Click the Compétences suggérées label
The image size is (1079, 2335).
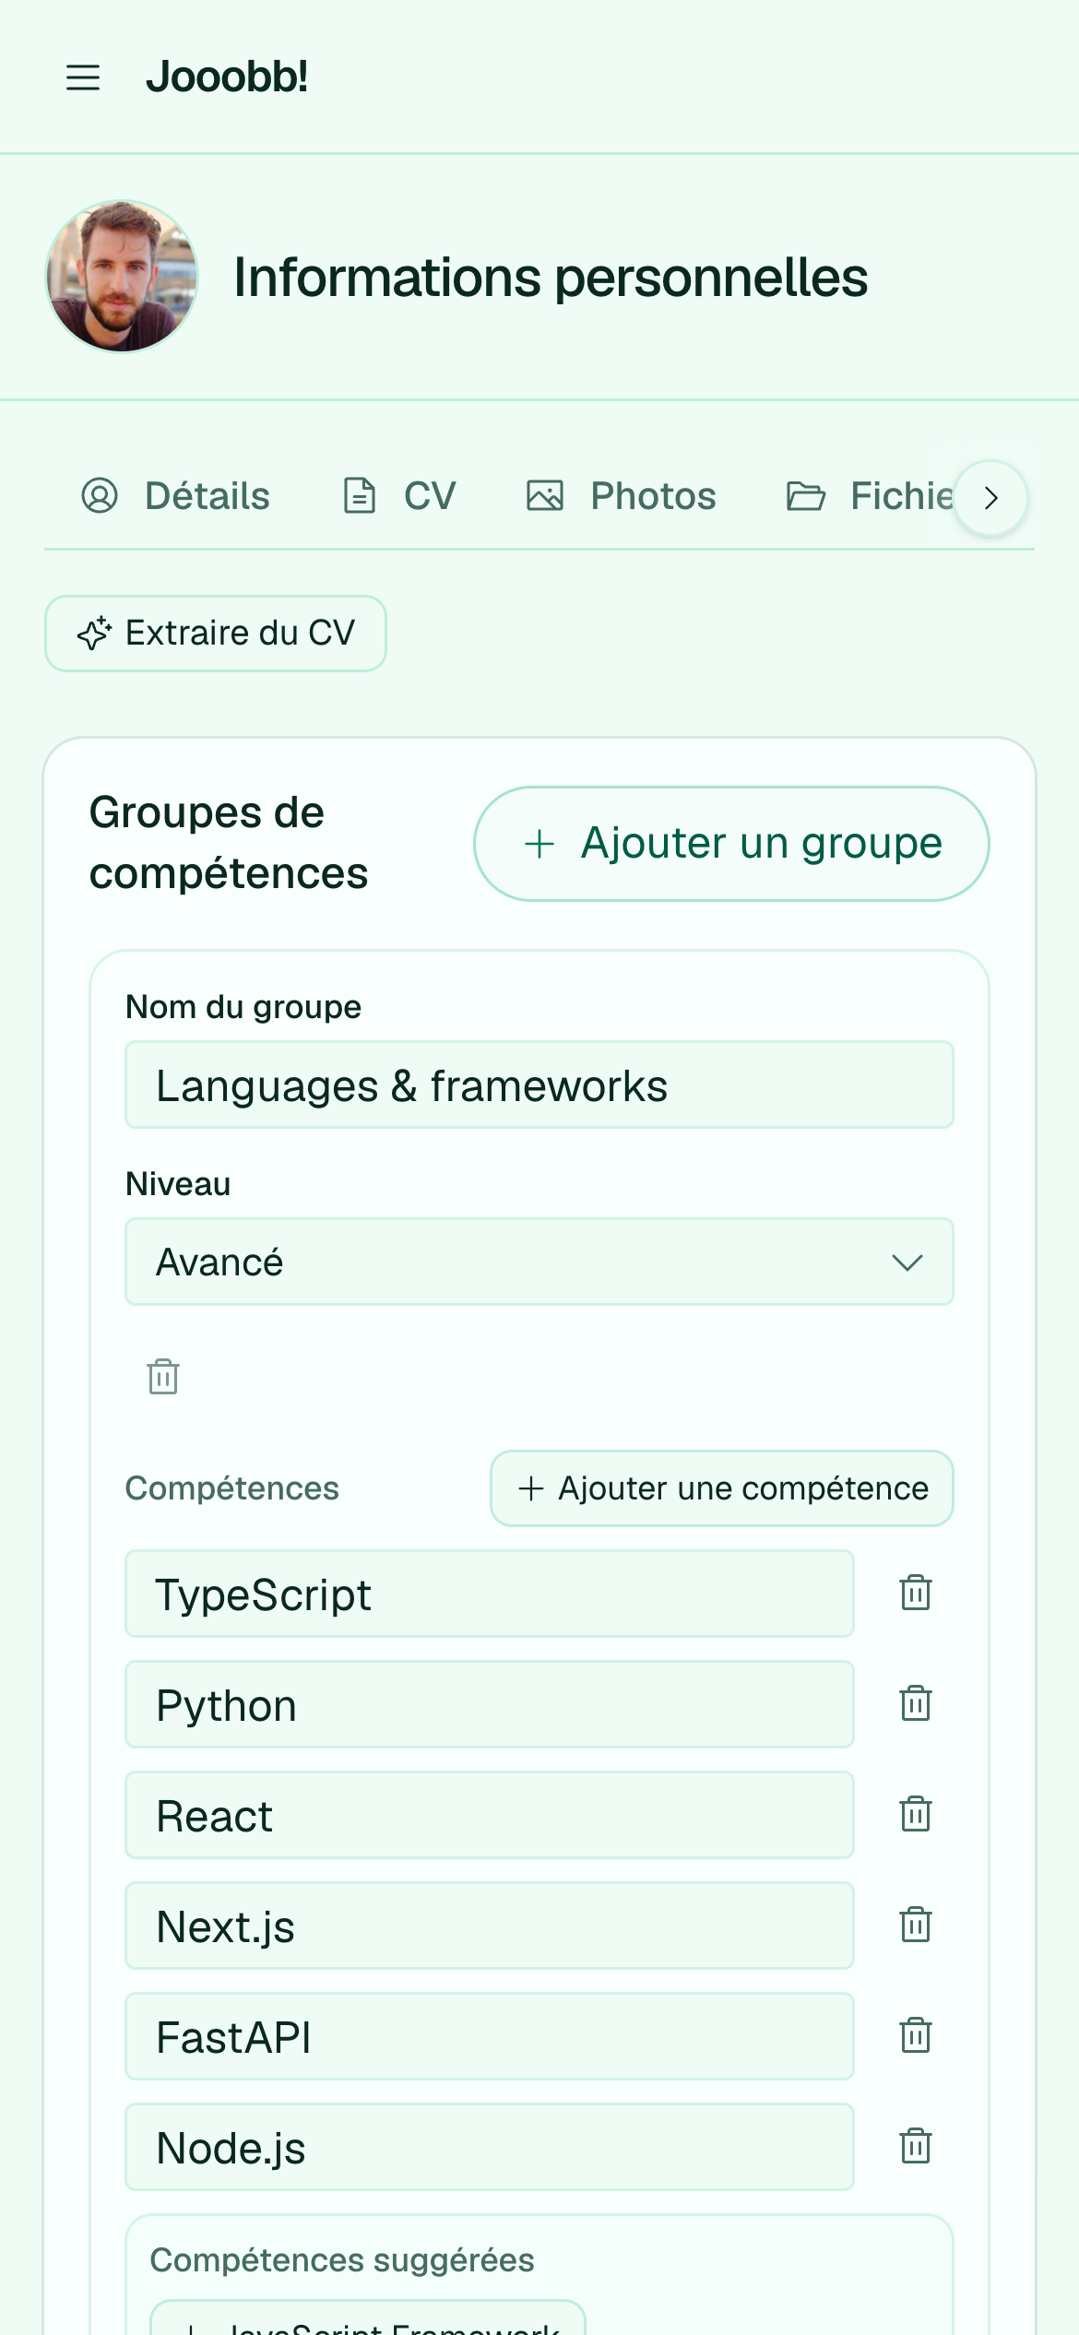coord(342,2260)
